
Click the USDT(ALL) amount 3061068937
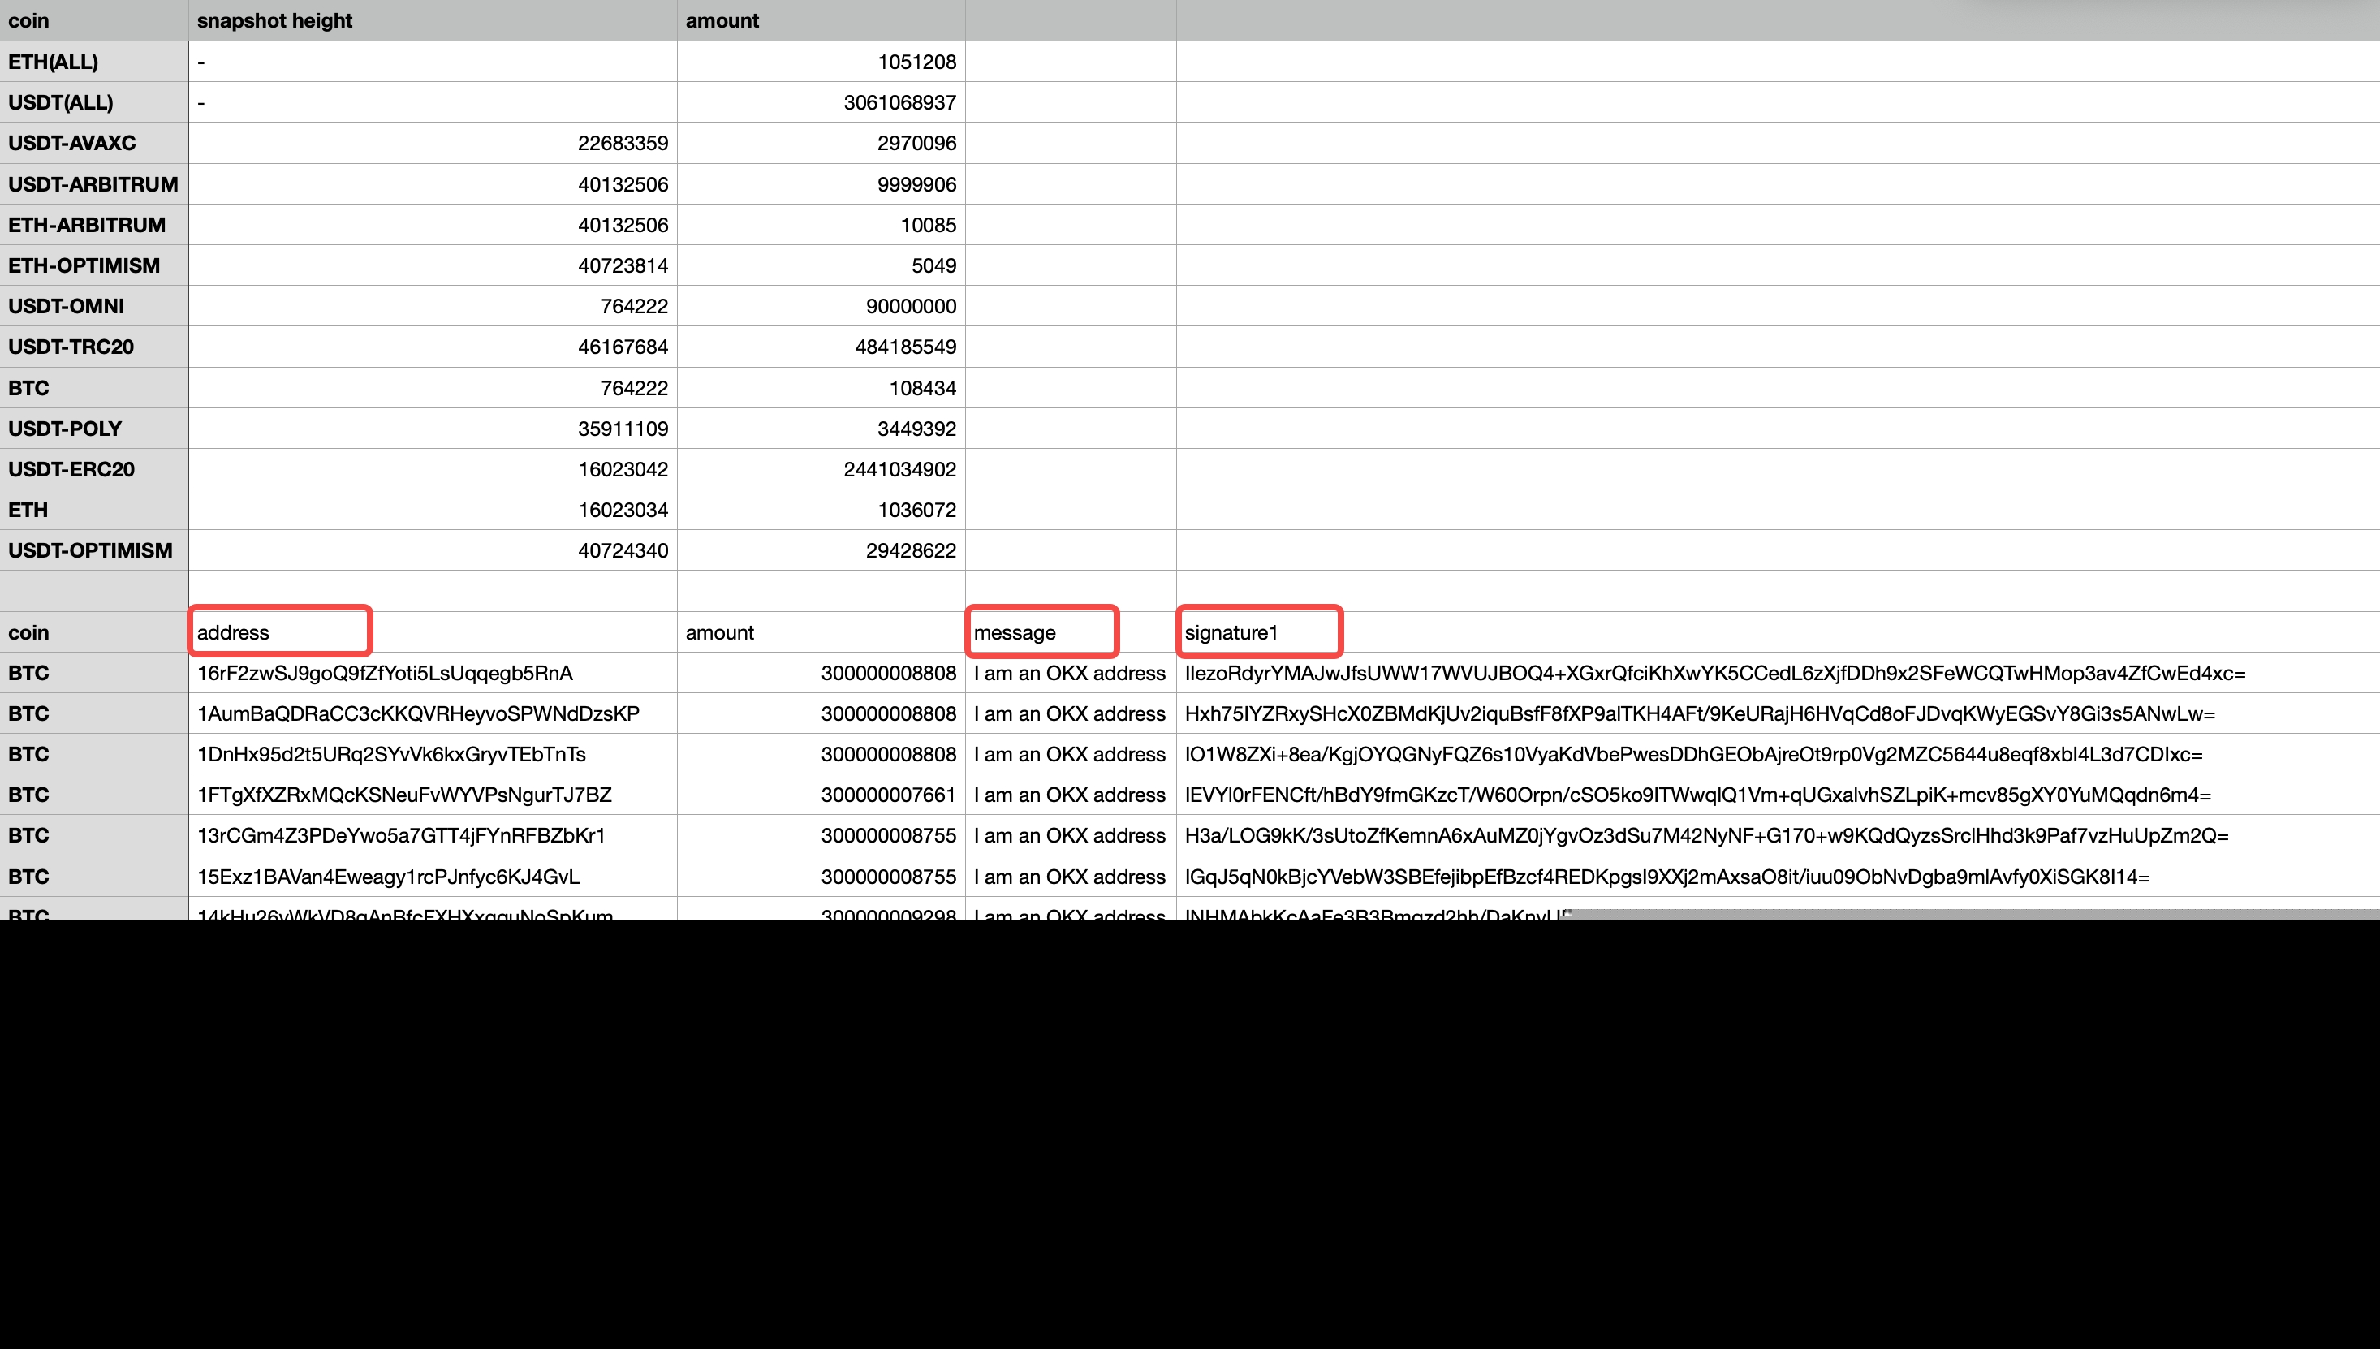pos(899,103)
